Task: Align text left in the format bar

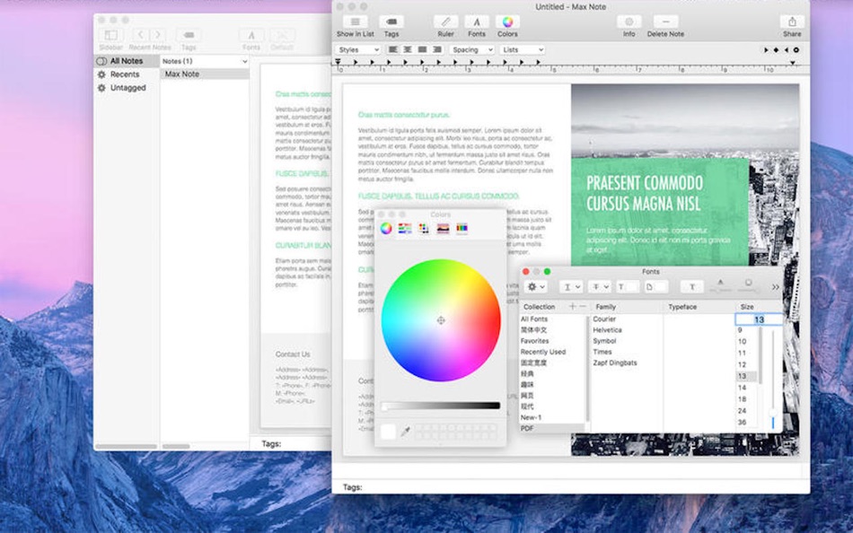Action: 392,49
